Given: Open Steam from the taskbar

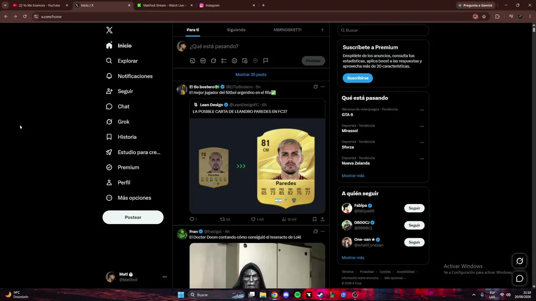Looking at the screenshot, I should click(320, 295).
